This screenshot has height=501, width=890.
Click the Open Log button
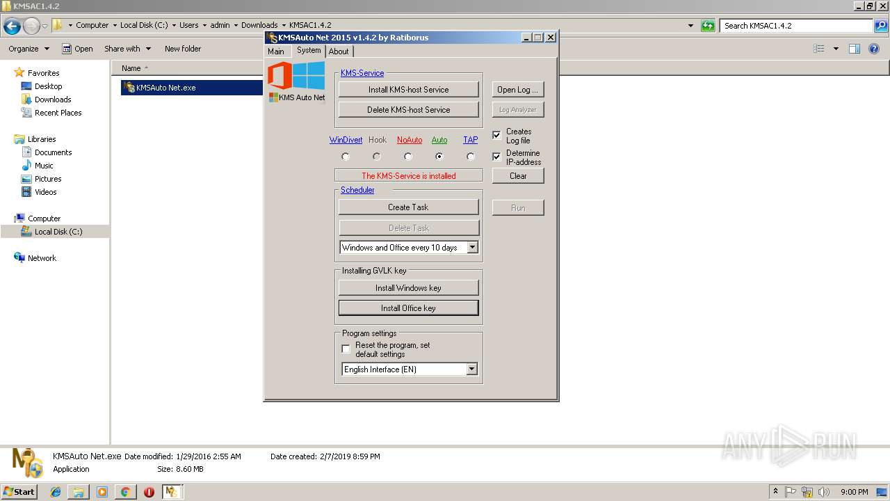[518, 90]
